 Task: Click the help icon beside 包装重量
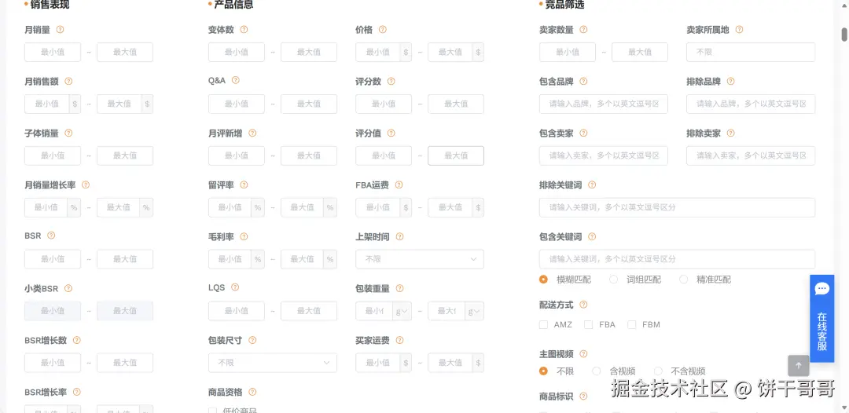pos(400,289)
